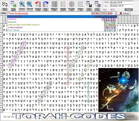Open the Additional code tool
Image resolution: width=139 pixels, height=121 pixels.
[x=54, y=4]
